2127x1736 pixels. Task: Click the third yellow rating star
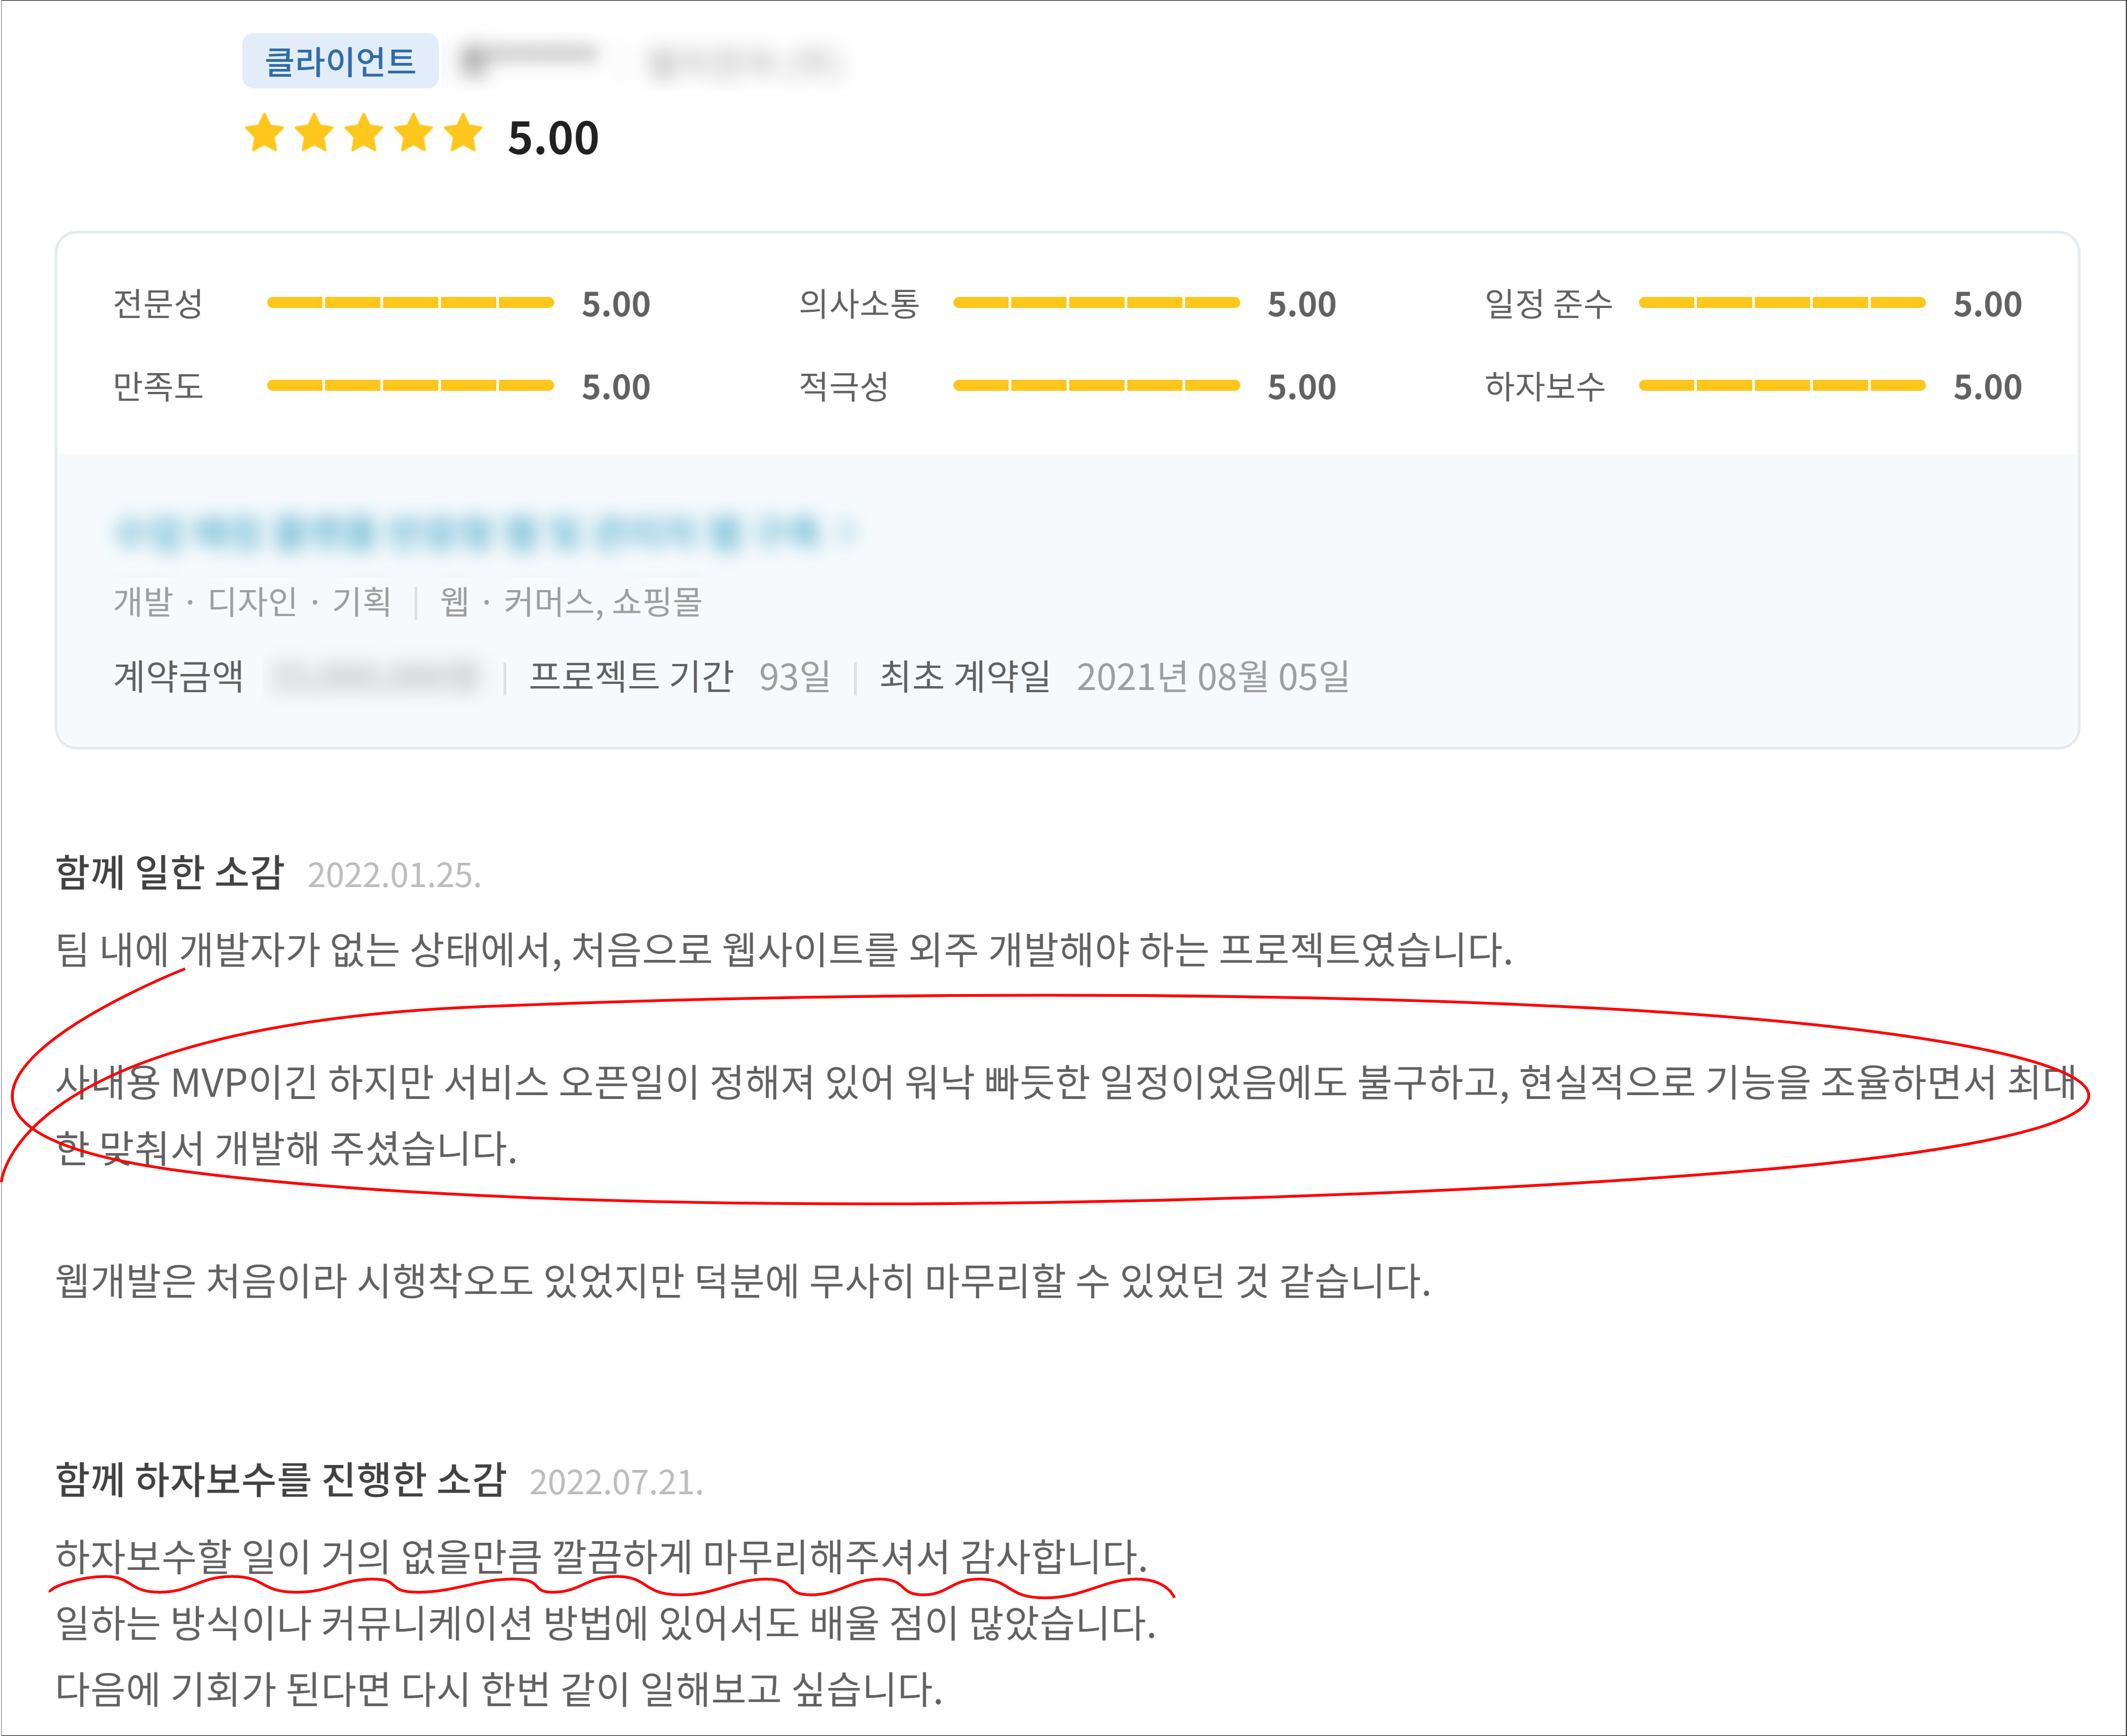point(364,133)
